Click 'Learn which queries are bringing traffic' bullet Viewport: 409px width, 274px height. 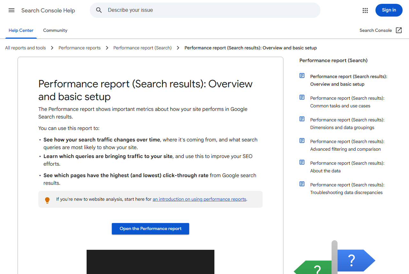pos(148,160)
